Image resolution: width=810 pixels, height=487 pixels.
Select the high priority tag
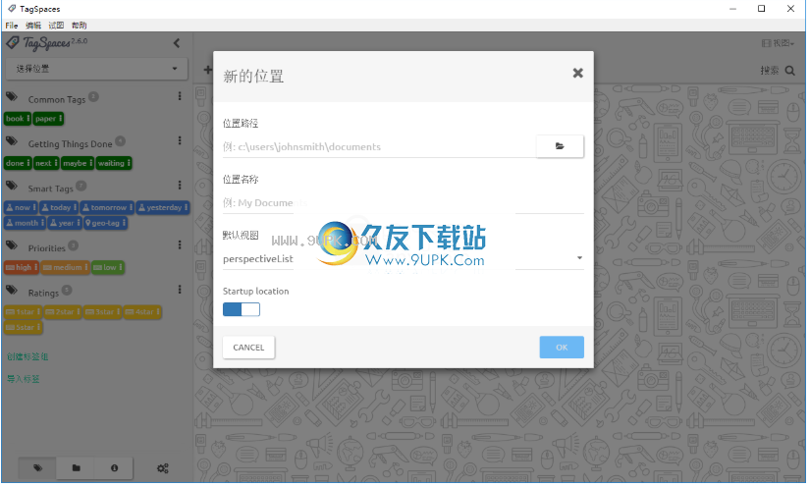[22, 267]
